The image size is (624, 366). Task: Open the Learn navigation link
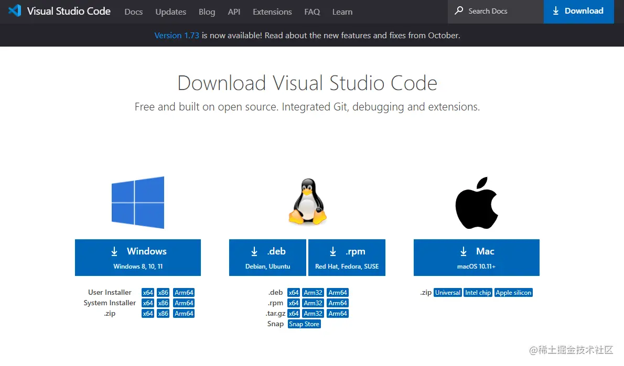(x=342, y=12)
